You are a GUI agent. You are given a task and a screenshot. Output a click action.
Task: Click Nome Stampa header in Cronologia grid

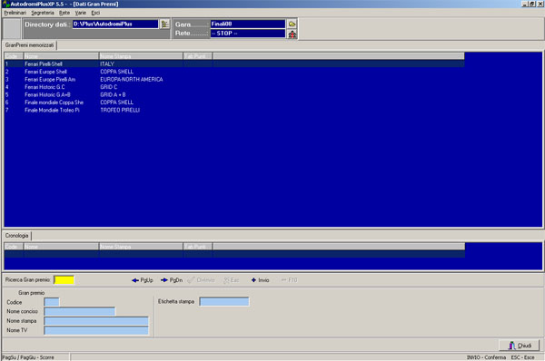(x=141, y=247)
